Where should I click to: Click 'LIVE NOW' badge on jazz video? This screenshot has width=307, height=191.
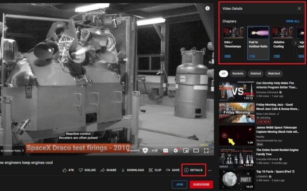point(264,122)
